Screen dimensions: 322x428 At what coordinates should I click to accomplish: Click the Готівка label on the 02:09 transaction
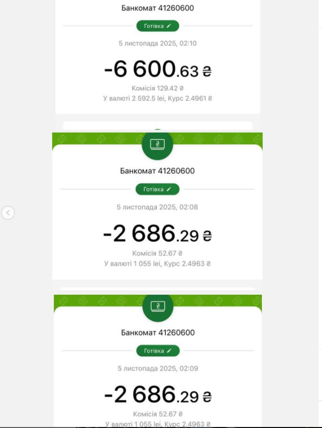pyautogui.click(x=154, y=351)
